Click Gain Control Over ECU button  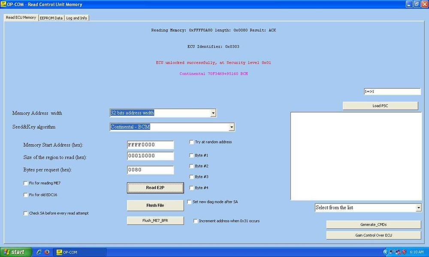point(374,235)
